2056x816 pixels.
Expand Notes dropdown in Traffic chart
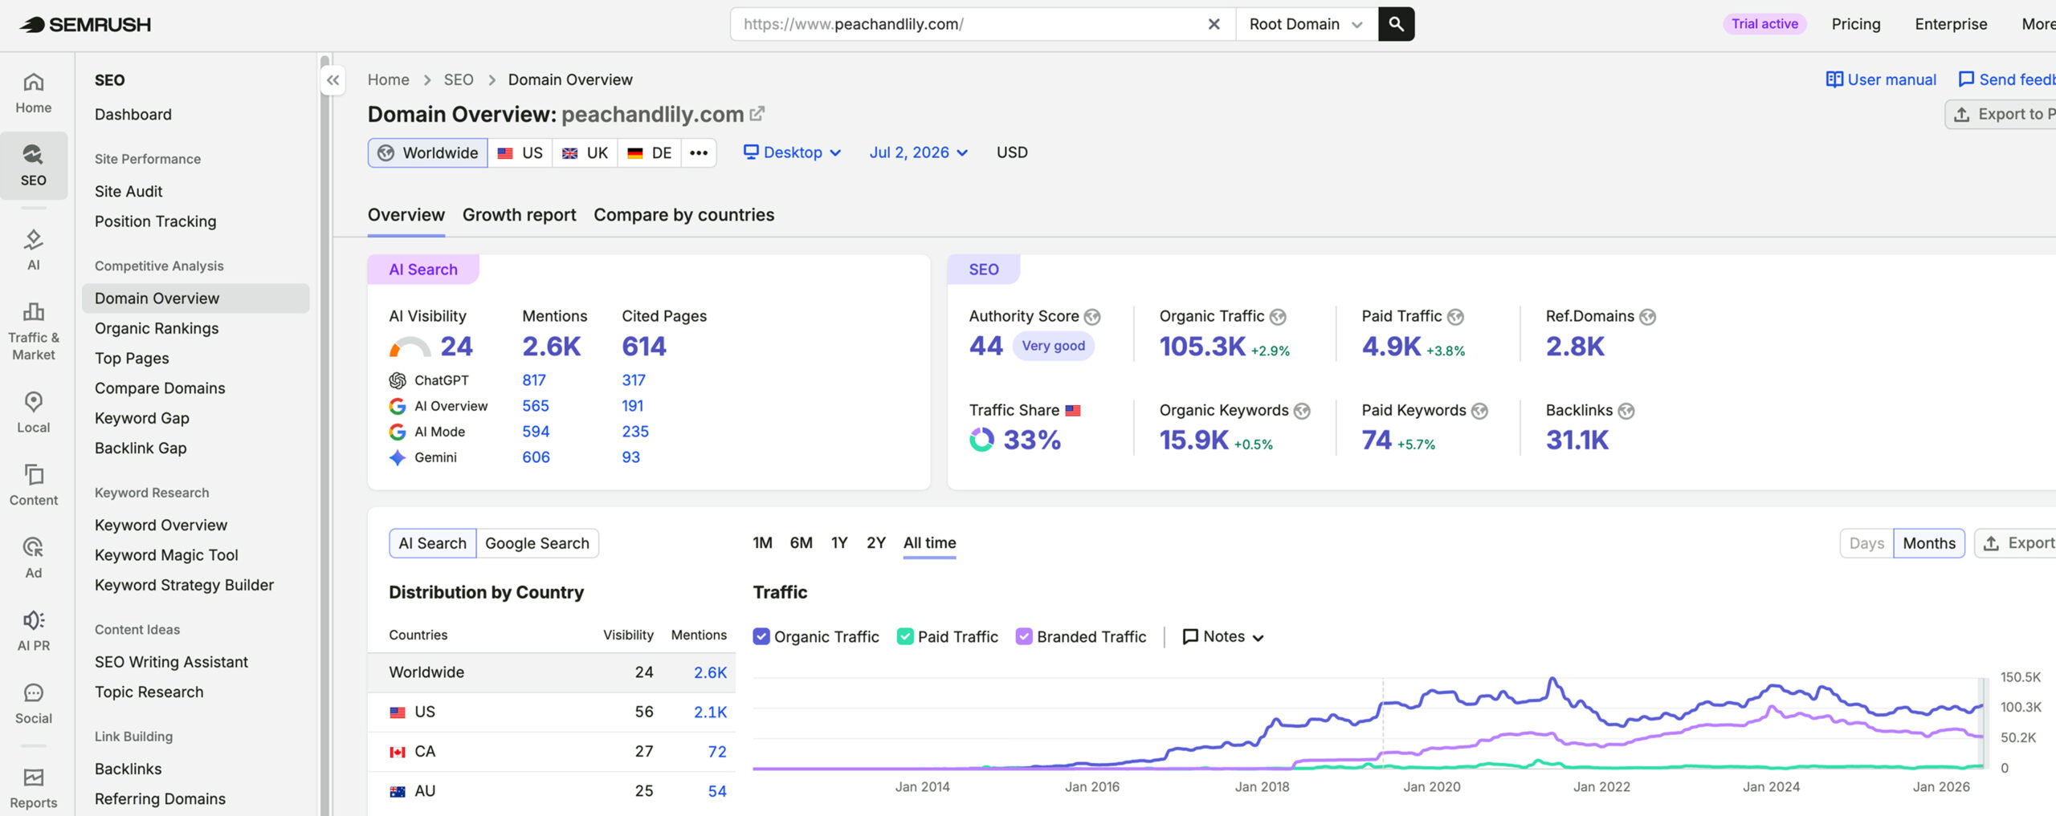click(1223, 636)
